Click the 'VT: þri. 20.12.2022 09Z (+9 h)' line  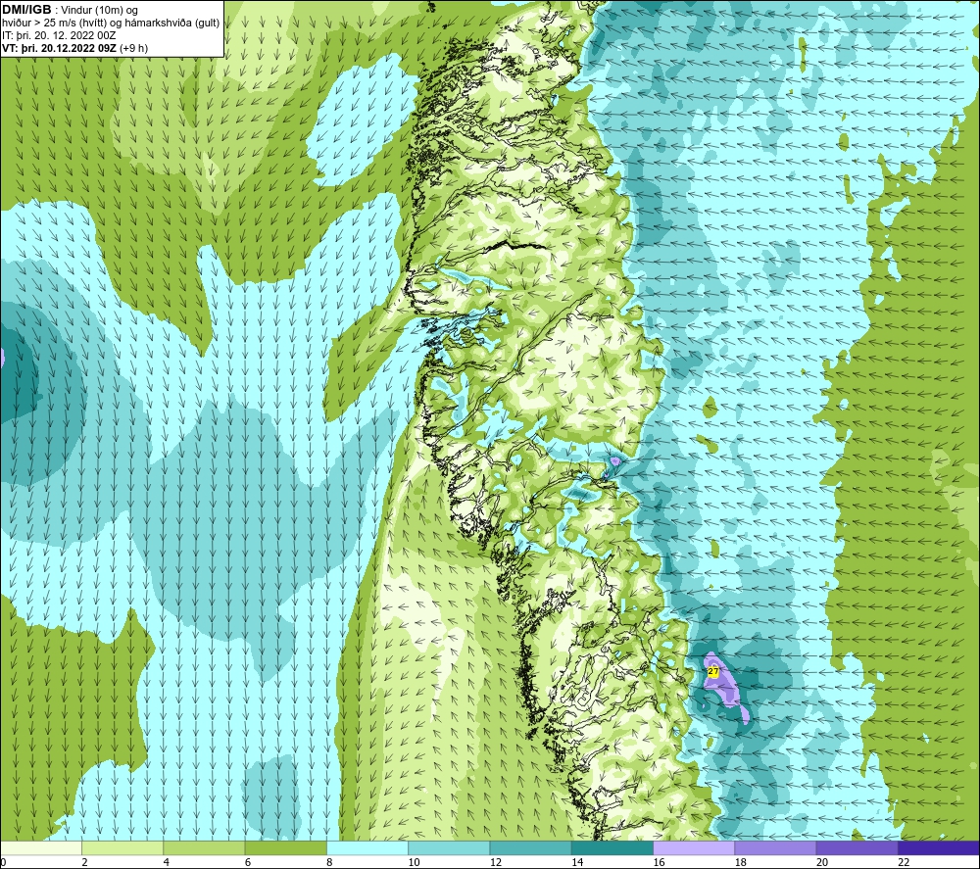pos(75,48)
